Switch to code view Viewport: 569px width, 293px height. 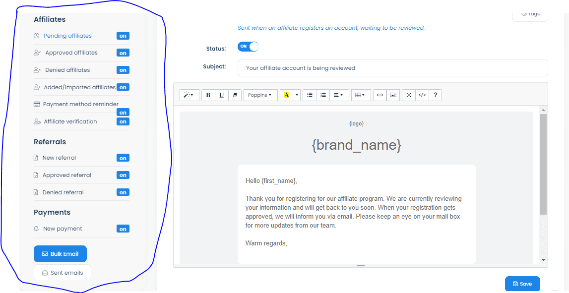pos(422,95)
